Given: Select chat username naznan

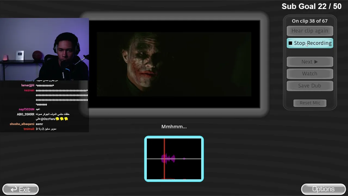Looking at the screenshot, I should click(29, 90).
